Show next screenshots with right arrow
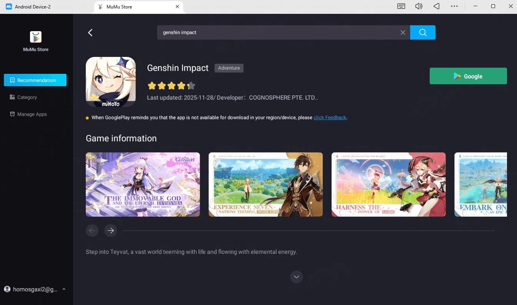The image size is (517, 305). pos(111,230)
